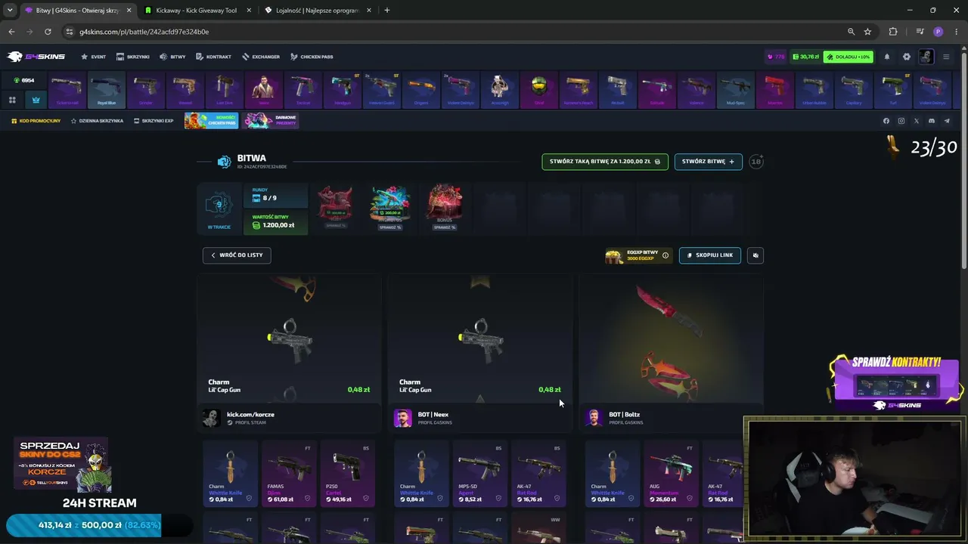Image resolution: width=968 pixels, height=544 pixels.
Task: Open the Facebook social icon
Action: 886,121
